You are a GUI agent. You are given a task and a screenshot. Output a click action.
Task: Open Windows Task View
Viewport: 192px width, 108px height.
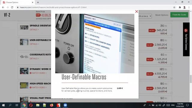click(x=17, y=105)
